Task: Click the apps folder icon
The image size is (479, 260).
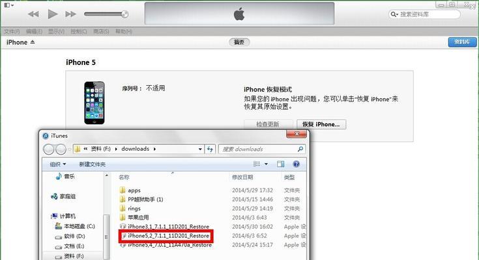Action: click(123, 190)
